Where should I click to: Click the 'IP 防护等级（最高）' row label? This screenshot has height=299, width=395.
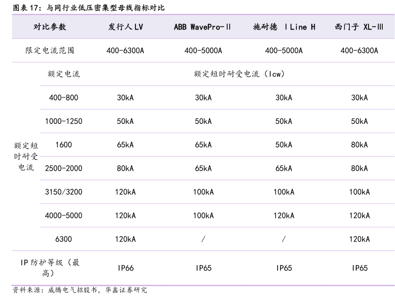point(50,268)
